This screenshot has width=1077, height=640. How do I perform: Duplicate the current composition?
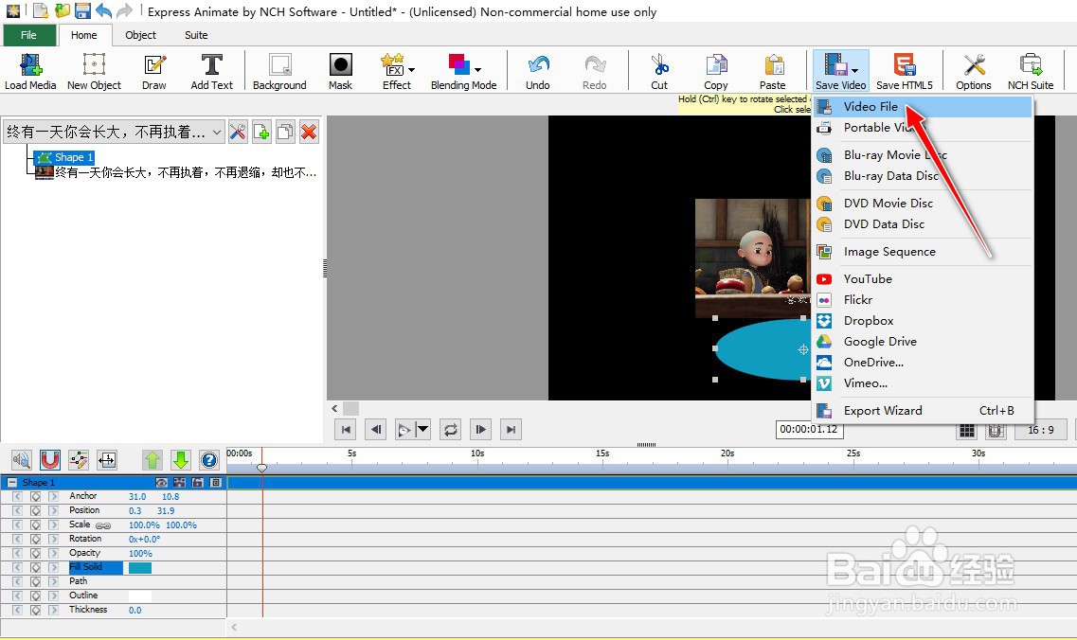(285, 132)
